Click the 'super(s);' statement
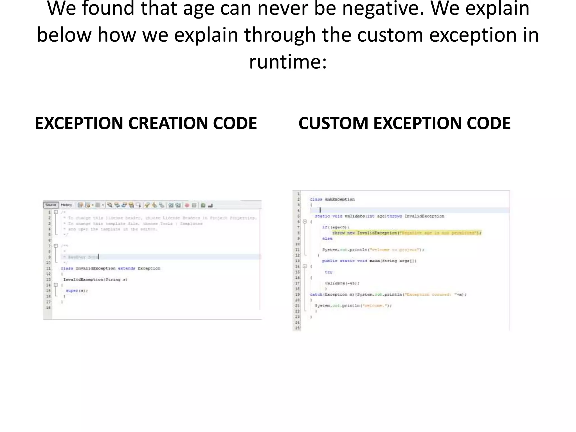This screenshot has height=432, width=576. (77, 291)
